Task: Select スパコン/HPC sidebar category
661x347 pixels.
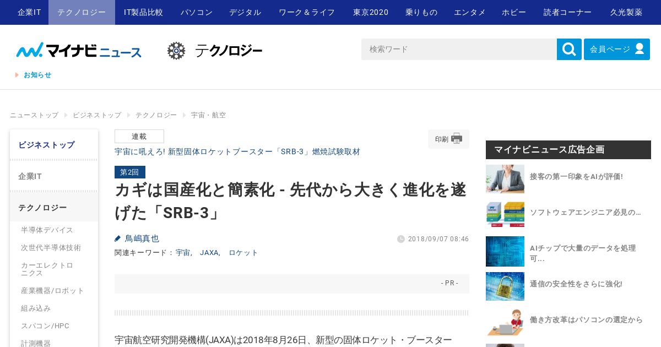Action: (45, 326)
